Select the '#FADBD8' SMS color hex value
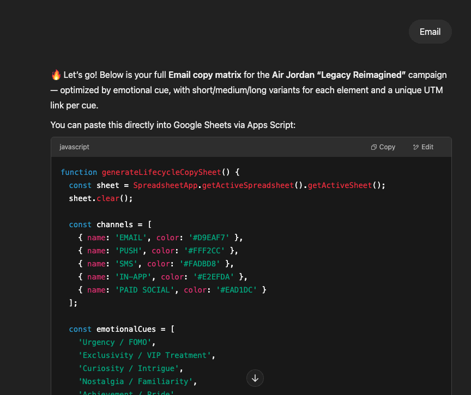The image size is (471, 395). [200, 264]
